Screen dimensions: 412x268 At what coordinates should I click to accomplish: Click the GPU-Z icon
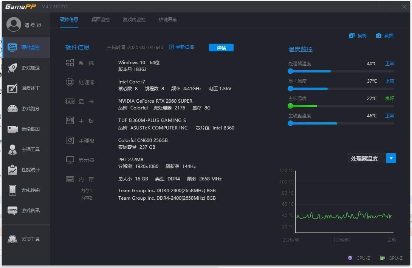coord(382,258)
